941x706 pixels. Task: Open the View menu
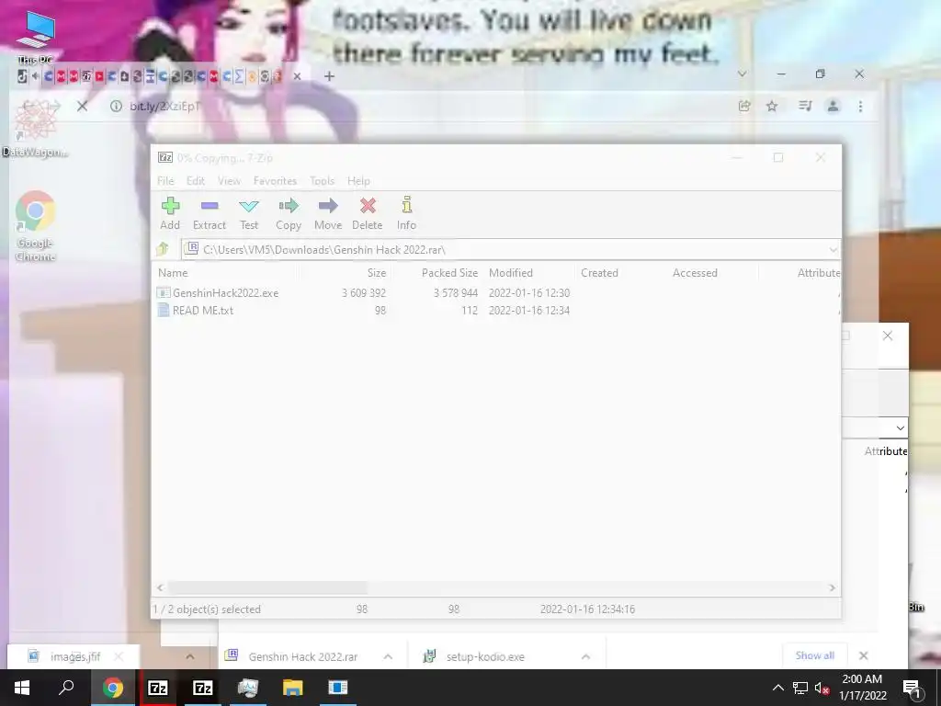pyautogui.click(x=229, y=181)
